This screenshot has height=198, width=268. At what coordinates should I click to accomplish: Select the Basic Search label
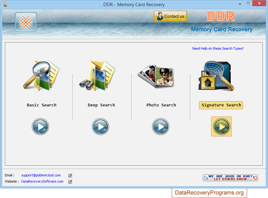[42, 105]
